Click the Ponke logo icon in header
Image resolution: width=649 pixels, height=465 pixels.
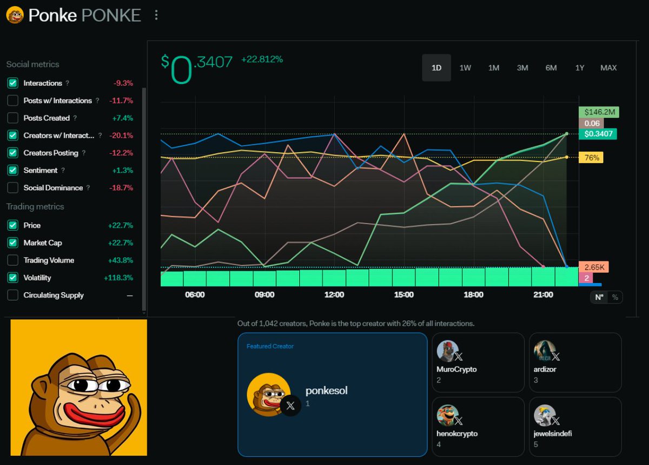15,15
